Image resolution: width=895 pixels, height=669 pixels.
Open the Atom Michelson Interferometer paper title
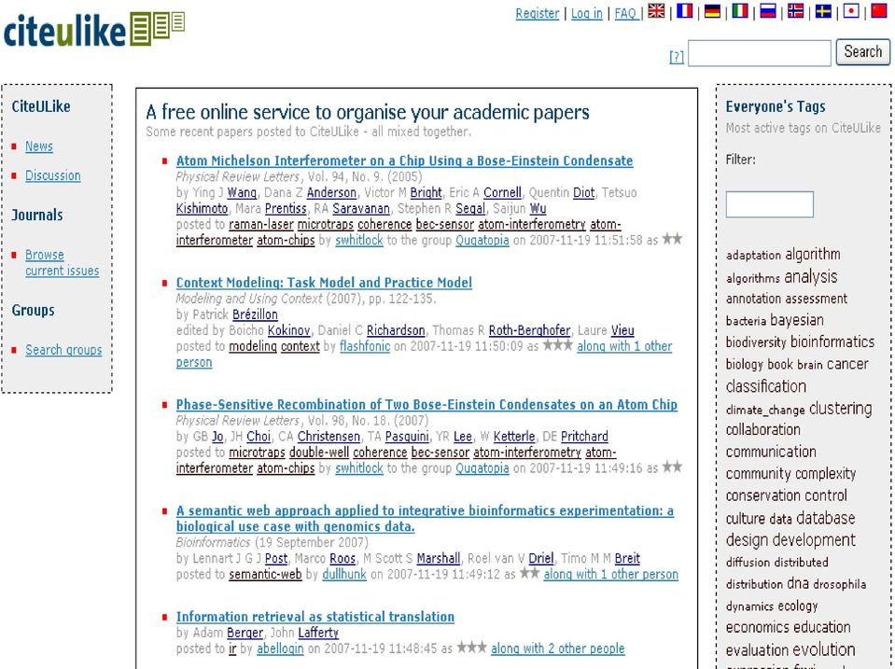pyautogui.click(x=404, y=161)
